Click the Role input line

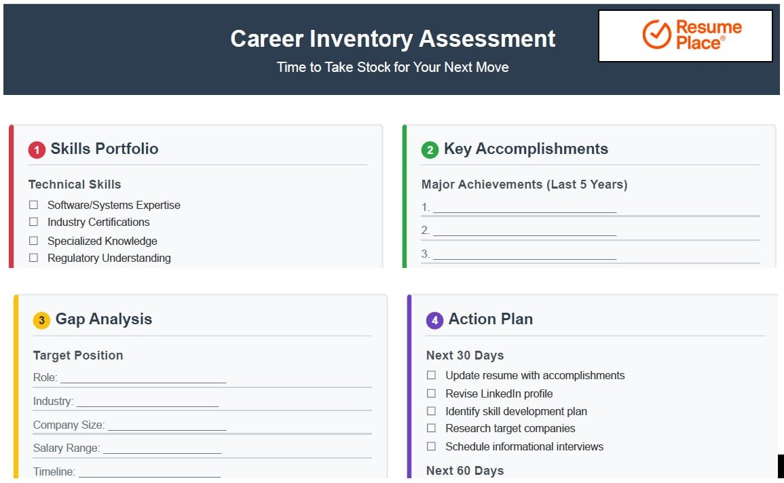pyautogui.click(x=143, y=379)
